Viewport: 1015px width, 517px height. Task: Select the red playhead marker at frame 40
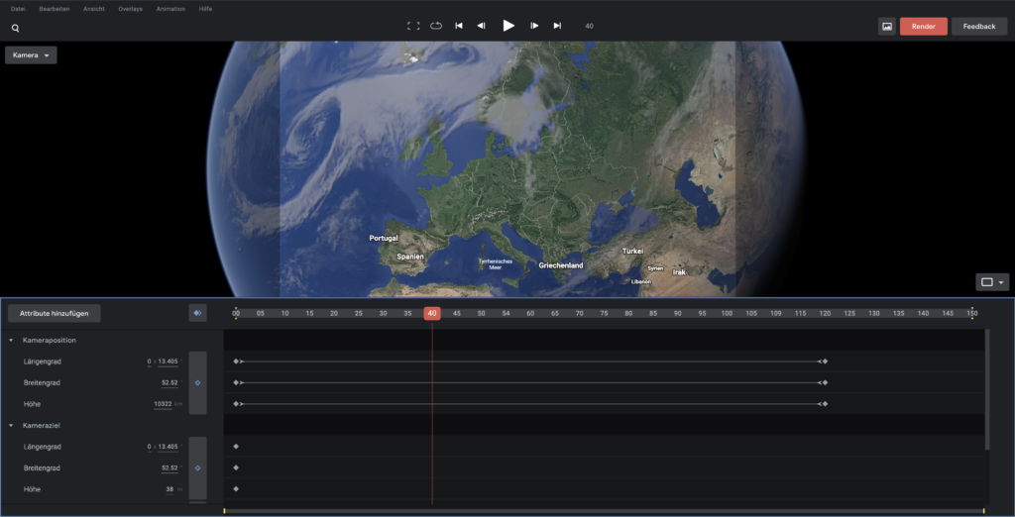pyautogui.click(x=432, y=313)
